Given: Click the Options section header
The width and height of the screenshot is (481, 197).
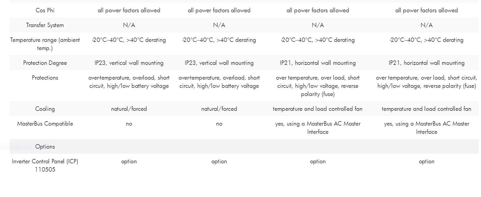Looking at the screenshot, I should click(x=45, y=147).
